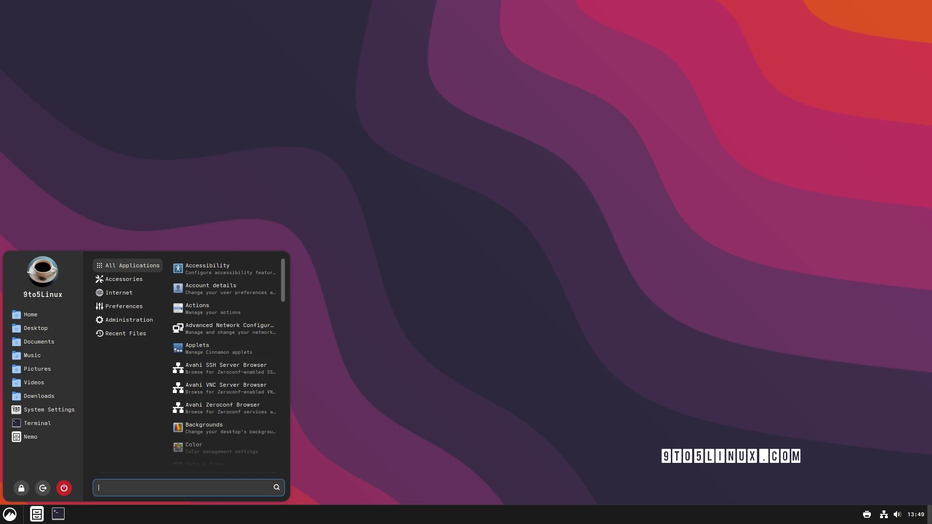The width and height of the screenshot is (932, 524).
Task: Launch Terminal from its taskbar icon
Action: coord(58,514)
